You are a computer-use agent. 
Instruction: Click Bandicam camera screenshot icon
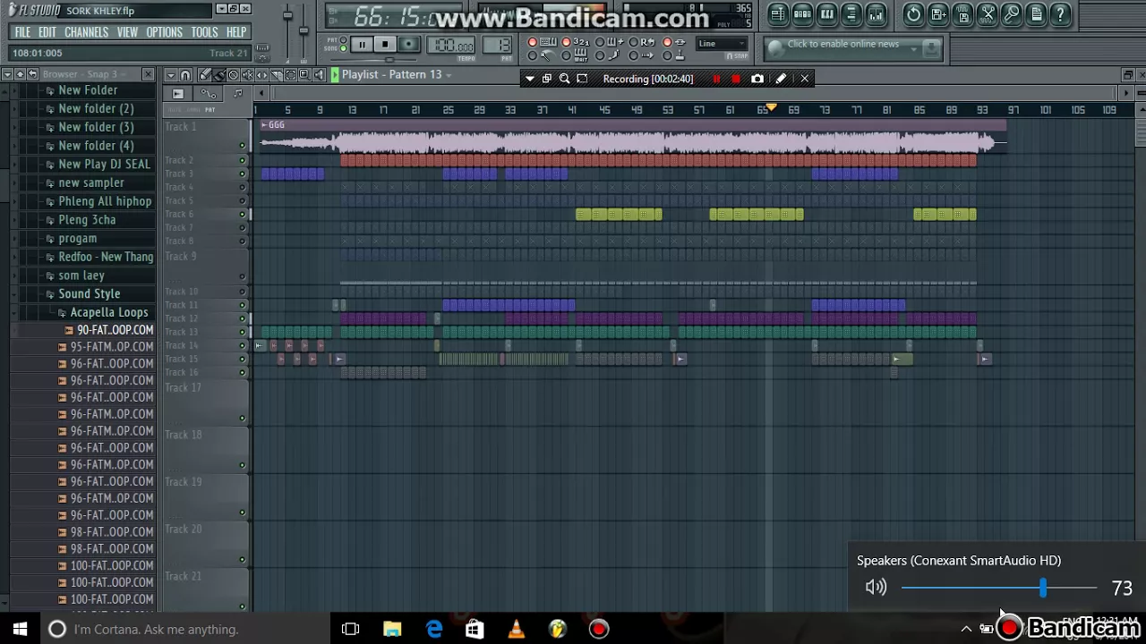click(757, 79)
